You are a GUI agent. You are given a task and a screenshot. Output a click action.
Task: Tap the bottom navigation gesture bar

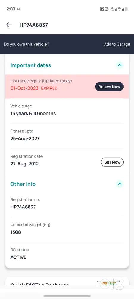(x=67, y=296)
